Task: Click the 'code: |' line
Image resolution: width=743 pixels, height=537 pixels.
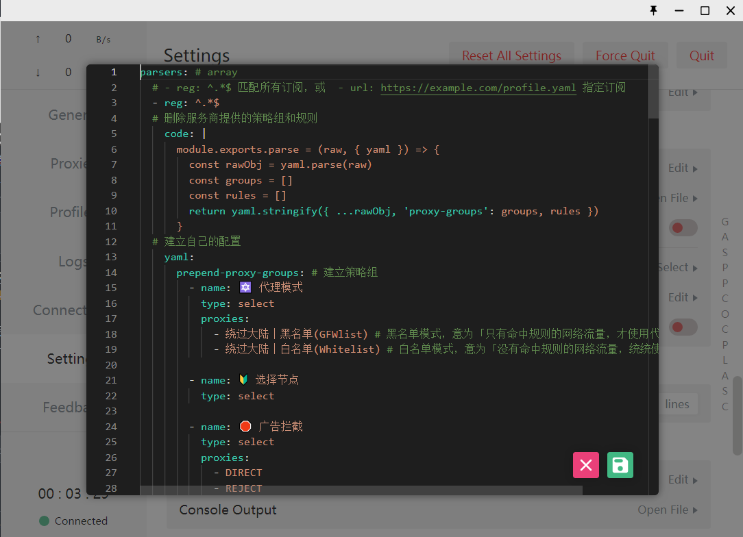Action: (185, 134)
